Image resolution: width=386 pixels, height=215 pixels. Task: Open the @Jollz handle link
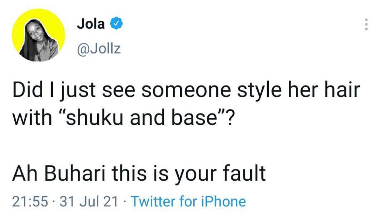(x=99, y=49)
